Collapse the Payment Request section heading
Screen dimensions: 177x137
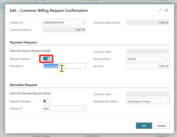(23, 42)
